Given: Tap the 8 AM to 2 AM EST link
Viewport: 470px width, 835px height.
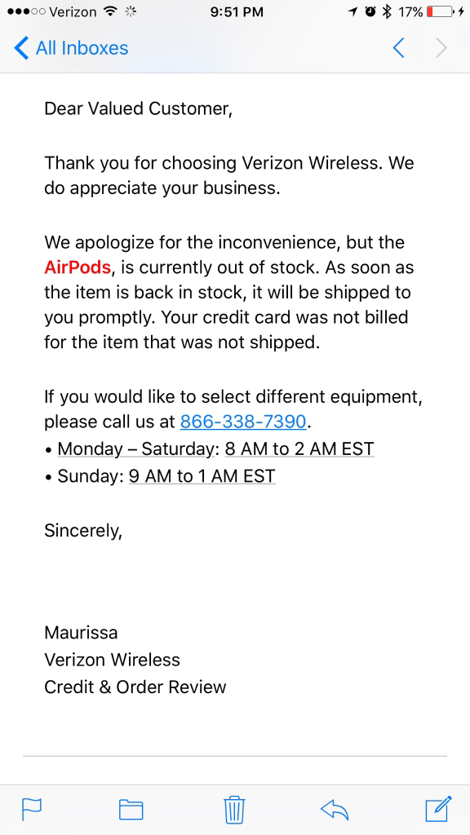Looking at the screenshot, I should point(299,449).
